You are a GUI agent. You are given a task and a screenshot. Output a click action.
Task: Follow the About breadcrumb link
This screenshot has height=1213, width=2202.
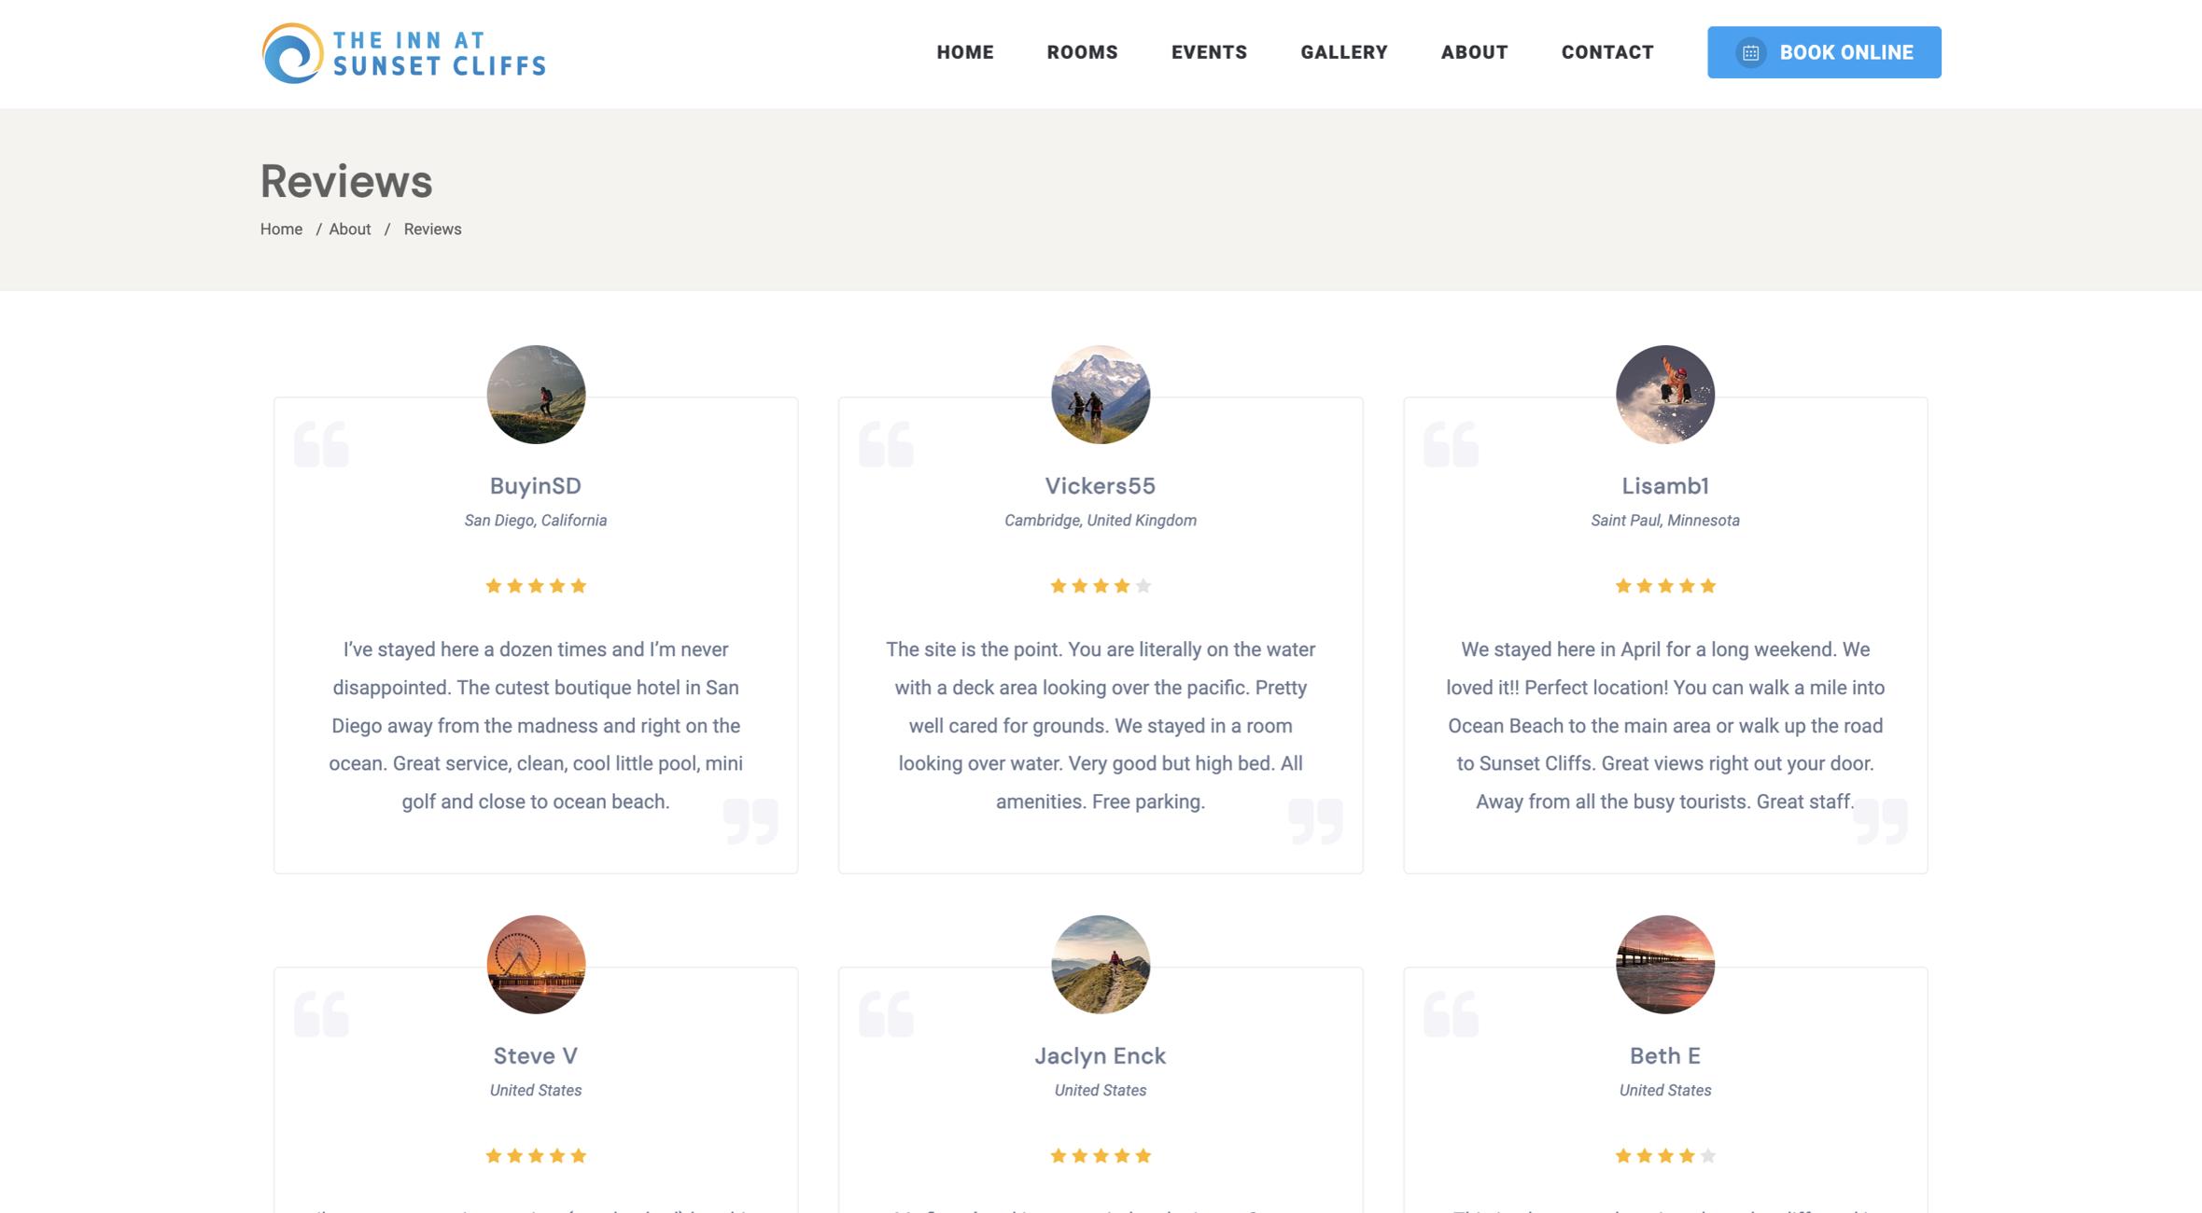349,230
